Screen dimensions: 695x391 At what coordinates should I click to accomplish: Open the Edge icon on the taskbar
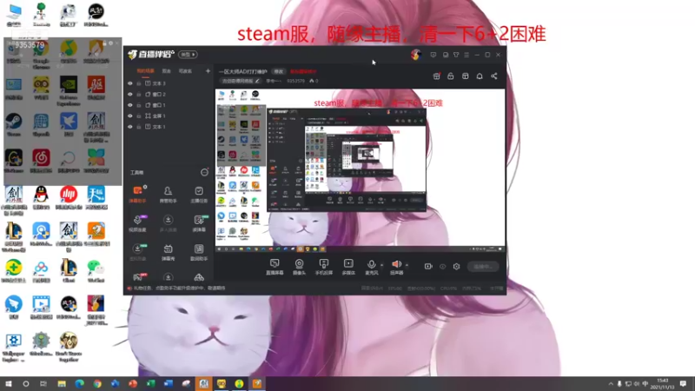(x=79, y=383)
